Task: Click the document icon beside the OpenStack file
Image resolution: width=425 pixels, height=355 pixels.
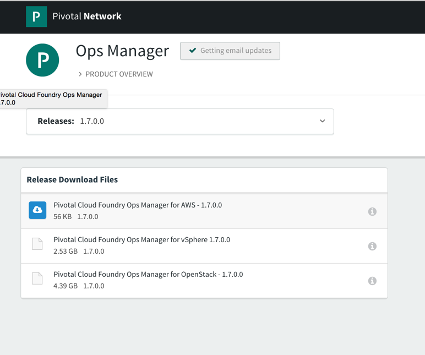Action: tap(37, 278)
